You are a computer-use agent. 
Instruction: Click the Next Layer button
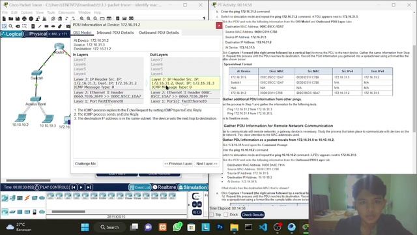[207, 164]
